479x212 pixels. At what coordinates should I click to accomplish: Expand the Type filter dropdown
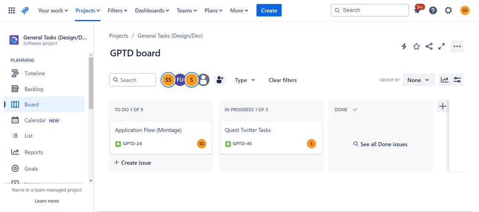point(245,80)
